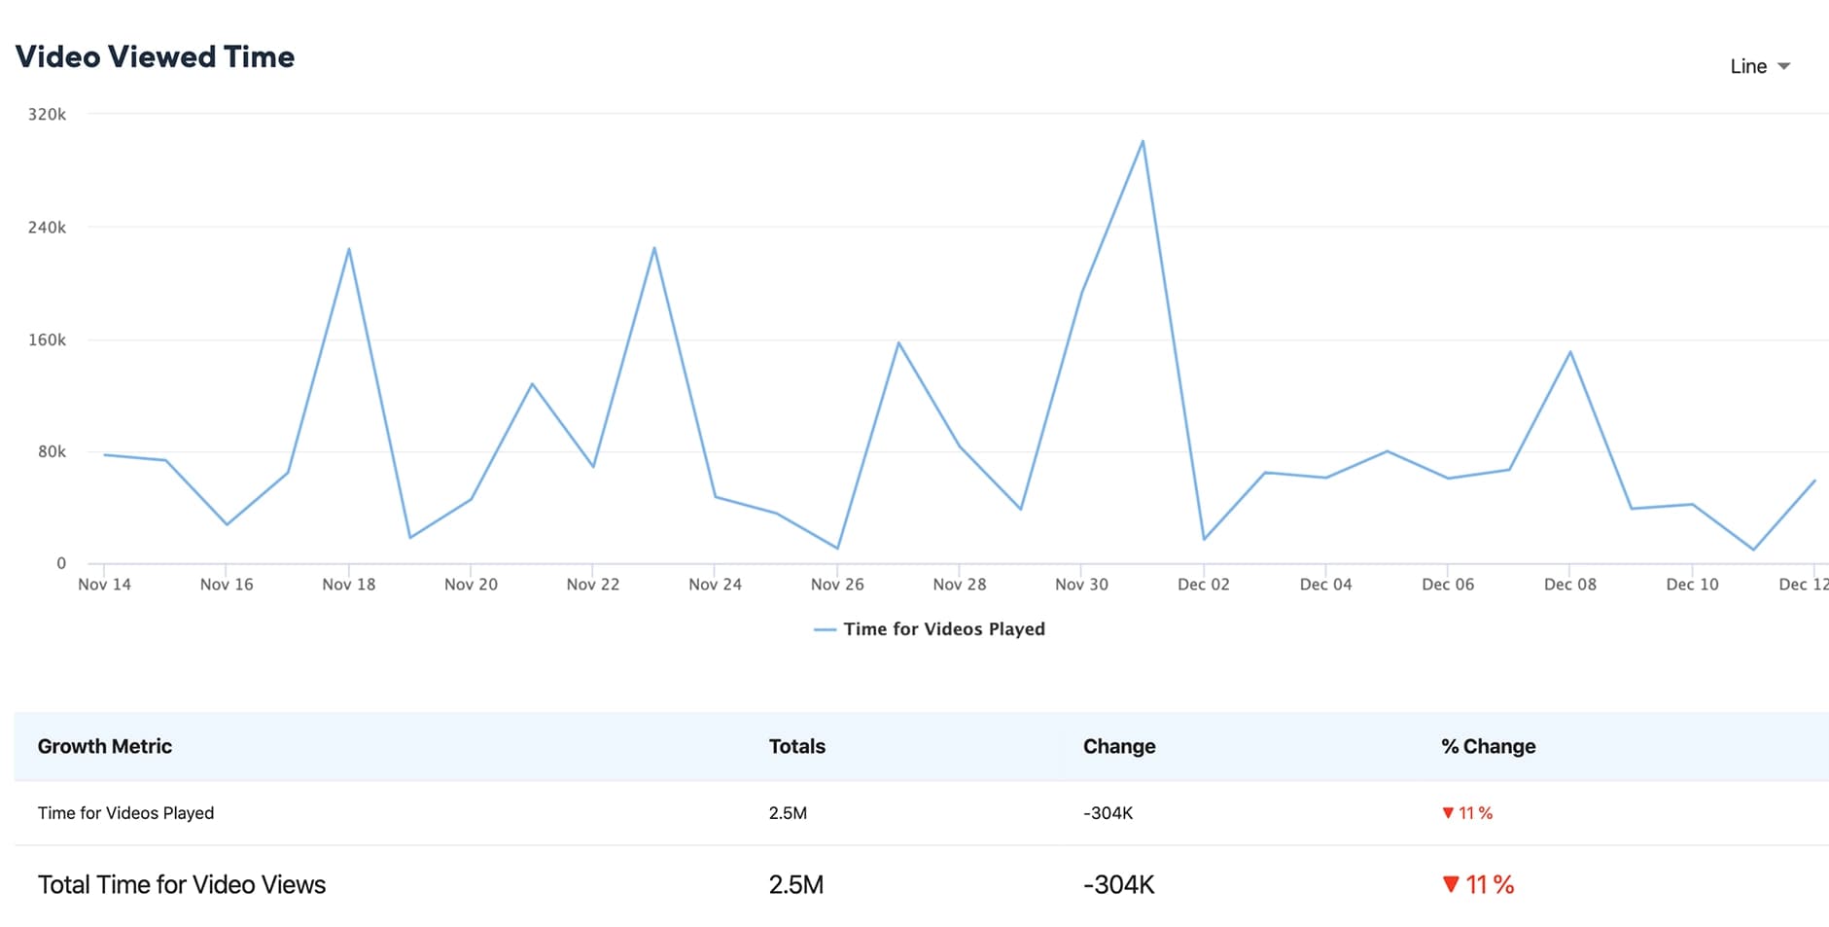Select the % Change column header

point(1489,746)
